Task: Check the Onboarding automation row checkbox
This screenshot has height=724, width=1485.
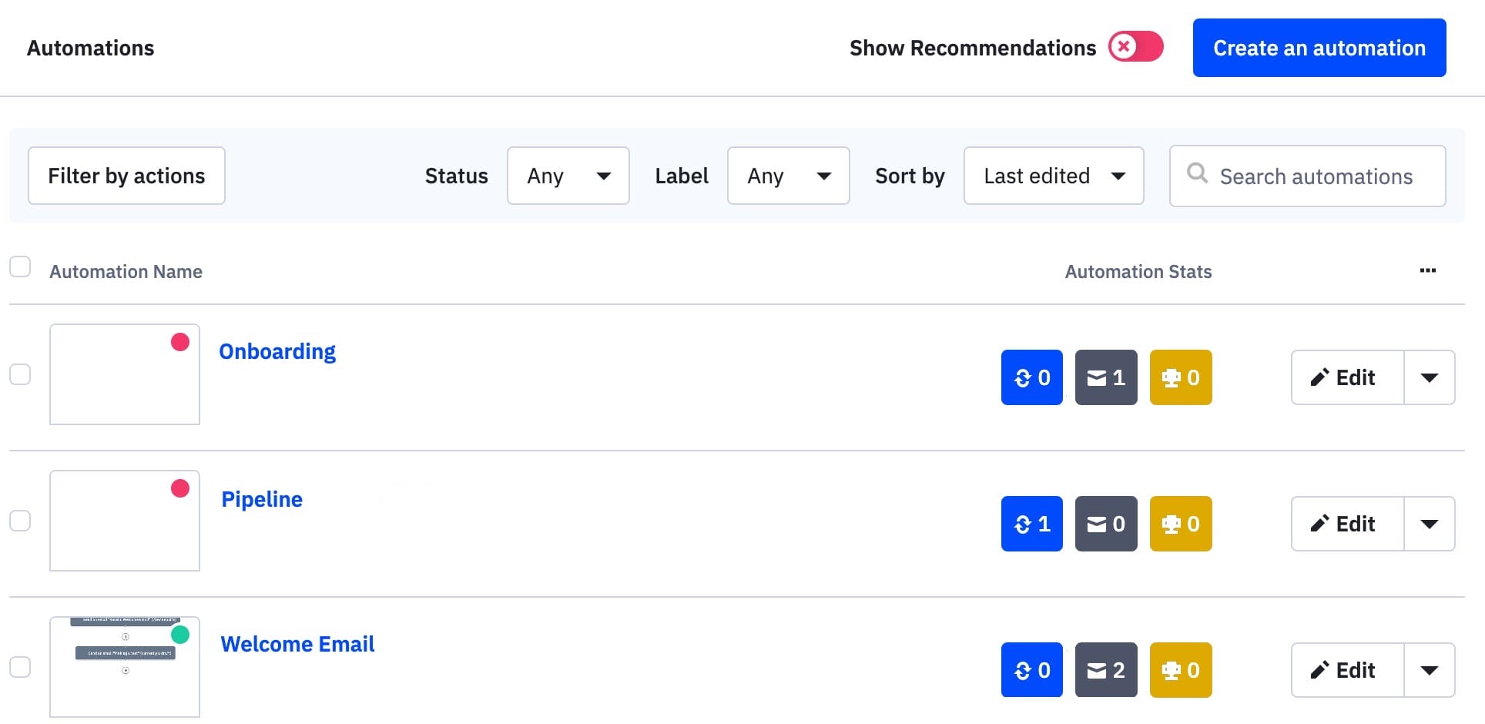Action: (x=20, y=374)
